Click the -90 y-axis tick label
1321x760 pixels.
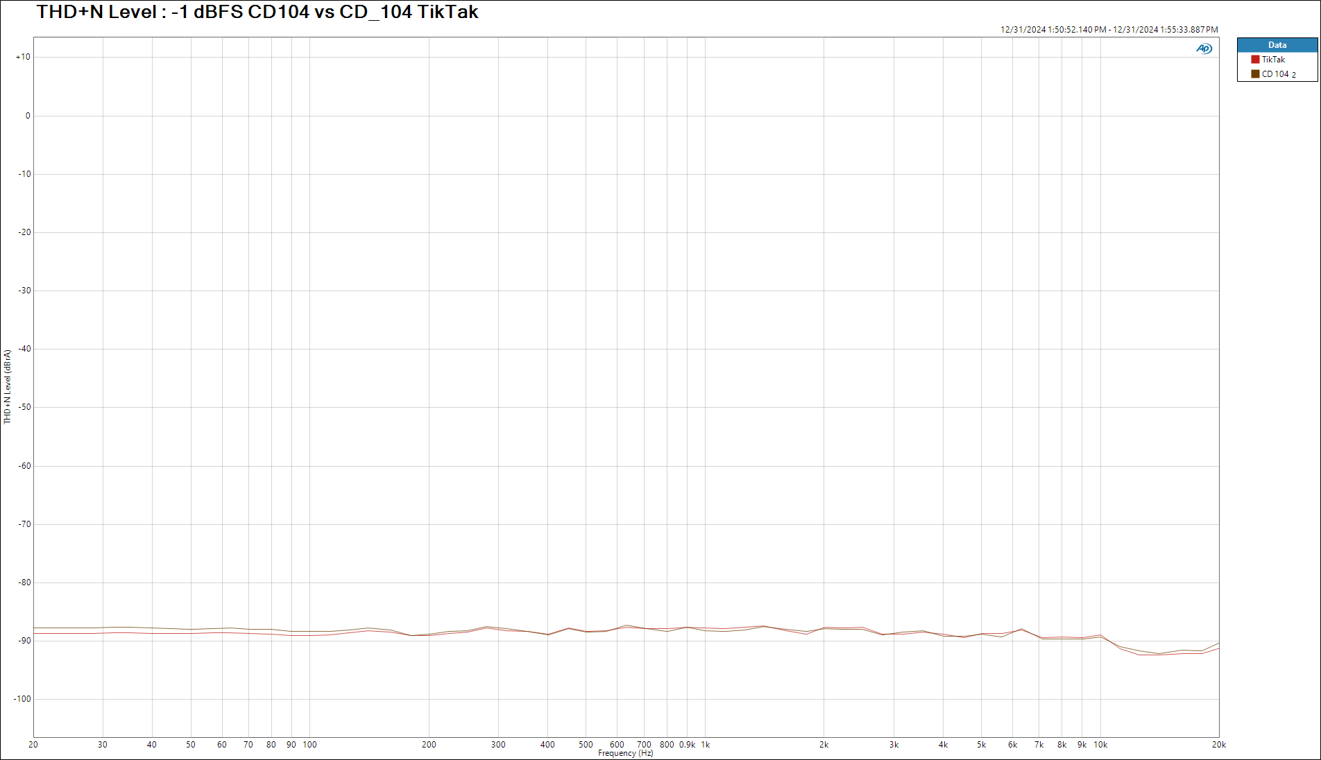(24, 641)
